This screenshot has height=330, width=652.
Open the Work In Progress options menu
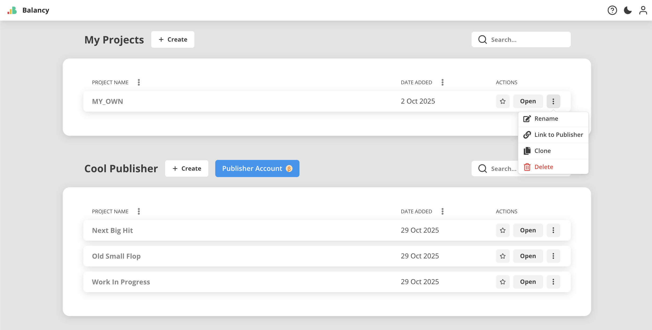(x=553, y=282)
